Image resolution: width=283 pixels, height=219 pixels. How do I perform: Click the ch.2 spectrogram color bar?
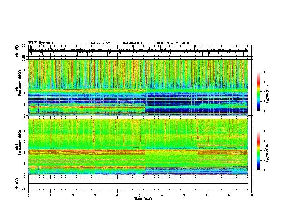click(x=259, y=151)
